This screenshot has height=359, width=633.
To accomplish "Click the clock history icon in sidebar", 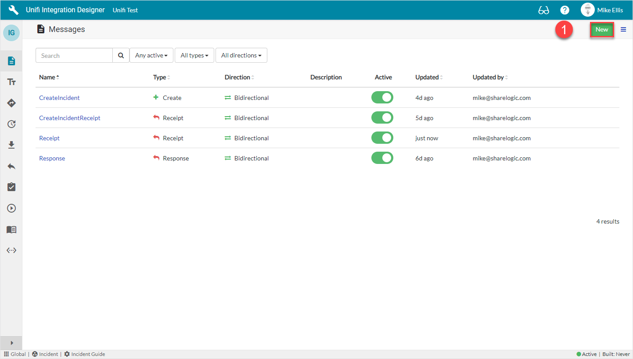I will pos(11,124).
